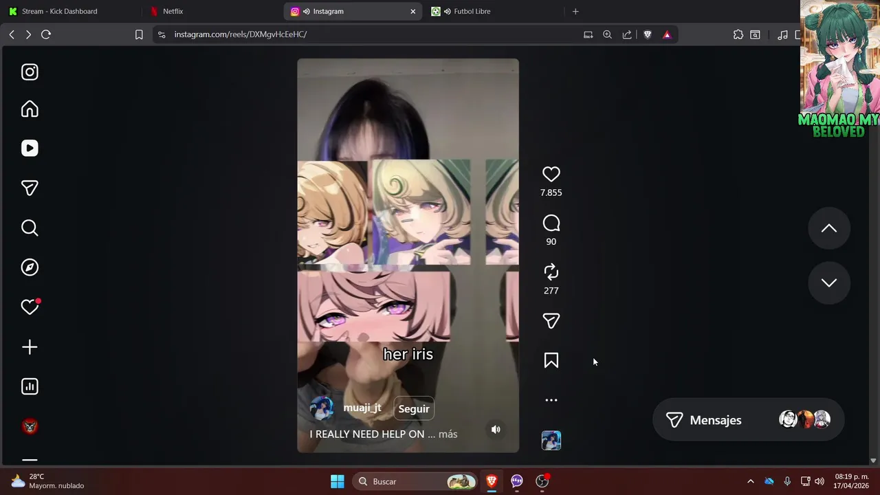
Task: Open muaji_jt username profile link
Action: click(362, 408)
